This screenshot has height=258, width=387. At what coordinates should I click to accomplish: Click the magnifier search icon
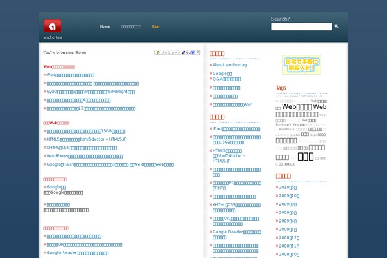point(337,26)
